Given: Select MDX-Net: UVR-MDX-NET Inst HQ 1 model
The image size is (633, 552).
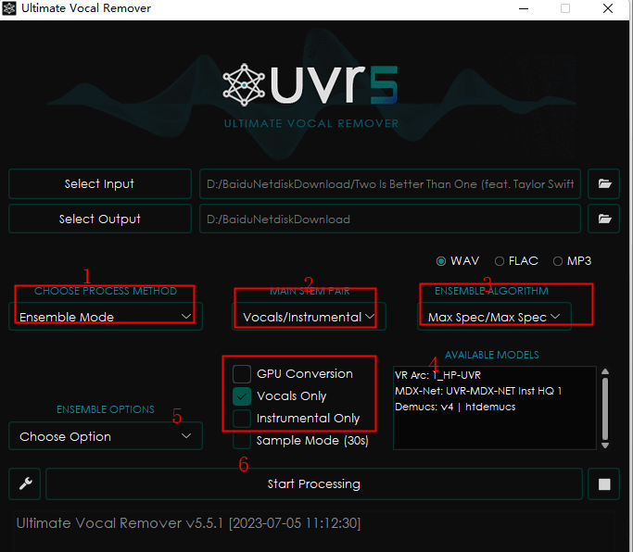Looking at the screenshot, I should 478,391.
